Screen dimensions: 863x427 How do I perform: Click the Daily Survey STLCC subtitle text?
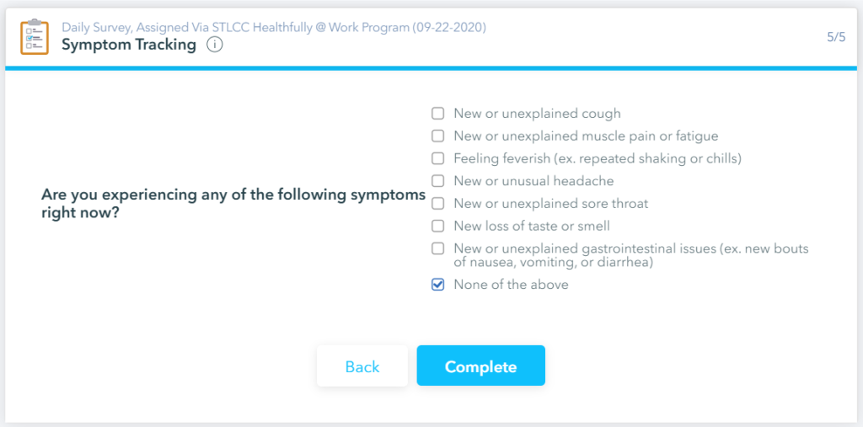coord(274,27)
